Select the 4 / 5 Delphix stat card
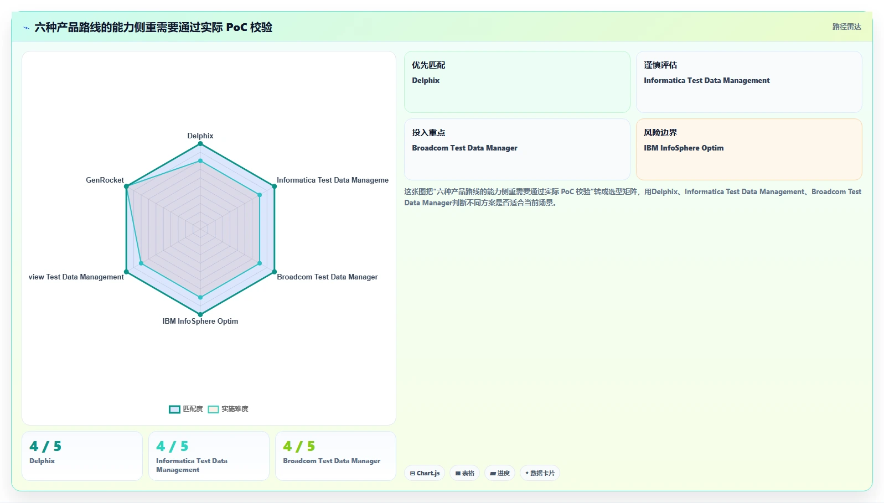884x503 pixels. coord(82,456)
